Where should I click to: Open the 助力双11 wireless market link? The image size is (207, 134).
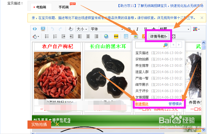(x=160, y=6)
